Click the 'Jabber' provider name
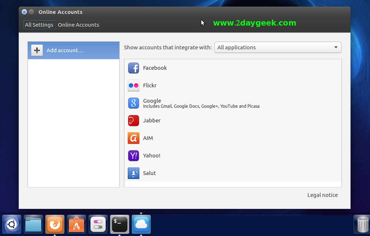370x236 pixels. tap(152, 120)
